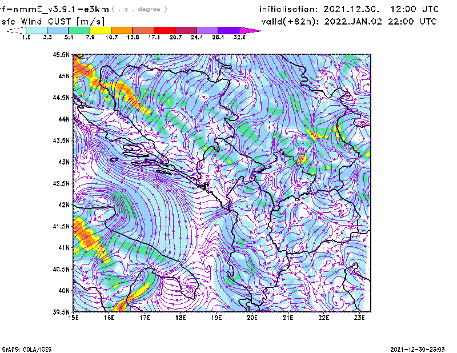This screenshot has width=457, height=353.
Task: Click the light cyan 1.6–3.3 legend swatch
Action: tap(37, 30)
